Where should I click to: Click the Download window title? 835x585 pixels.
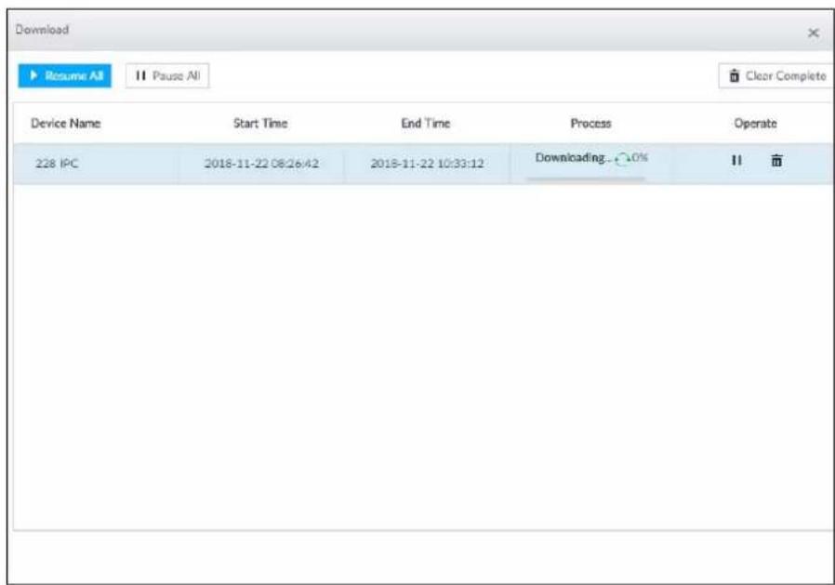(x=42, y=30)
